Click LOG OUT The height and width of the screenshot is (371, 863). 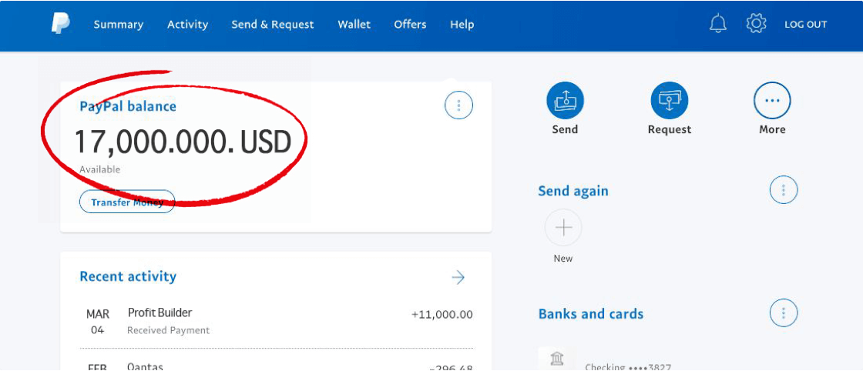(806, 25)
